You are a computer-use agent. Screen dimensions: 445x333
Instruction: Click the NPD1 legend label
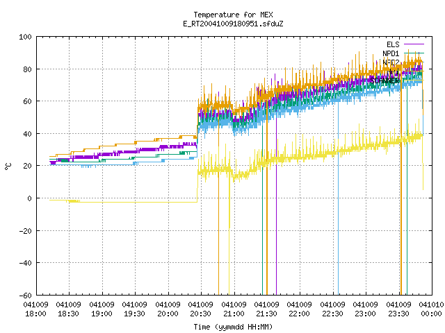pyautogui.click(x=391, y=53)
